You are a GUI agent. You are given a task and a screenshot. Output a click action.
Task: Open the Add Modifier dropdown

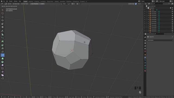point(160,40)
